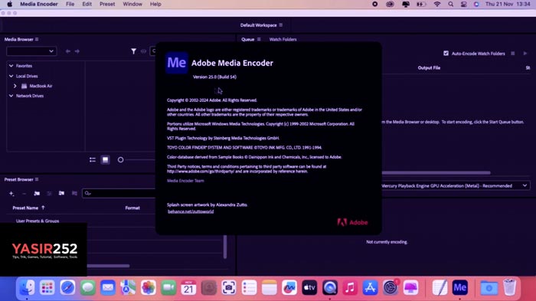This screenshot has height=301, width=536.
Task: Open Mail from the dock
Action: 108,288
